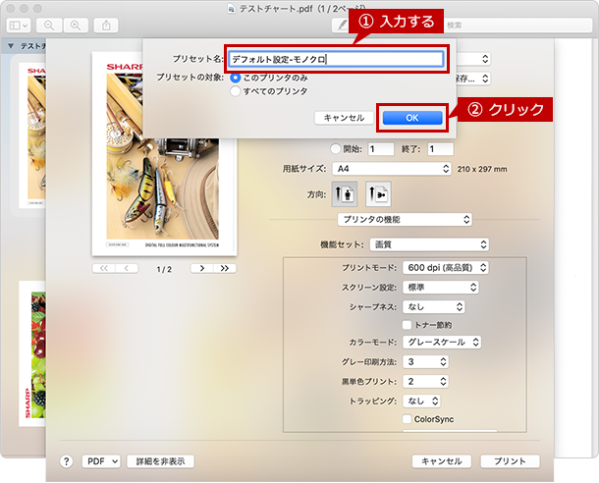Screen dimensions: 599x483
Task: Click the プリント button
Action: pos(510,461)
